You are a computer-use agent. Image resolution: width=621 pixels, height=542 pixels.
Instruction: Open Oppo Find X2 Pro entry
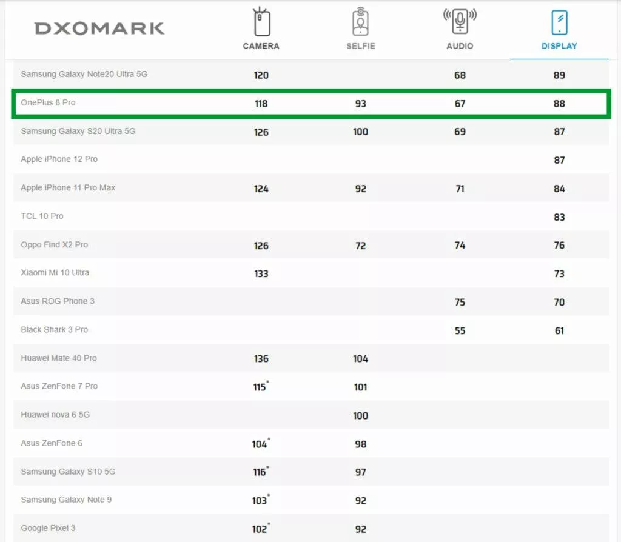(x=54, y=245)
